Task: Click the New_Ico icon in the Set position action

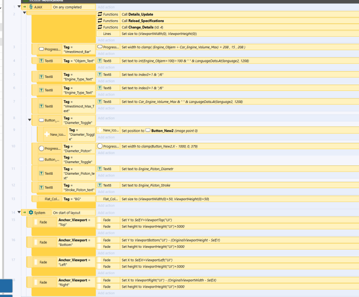Action: [100, 130]
